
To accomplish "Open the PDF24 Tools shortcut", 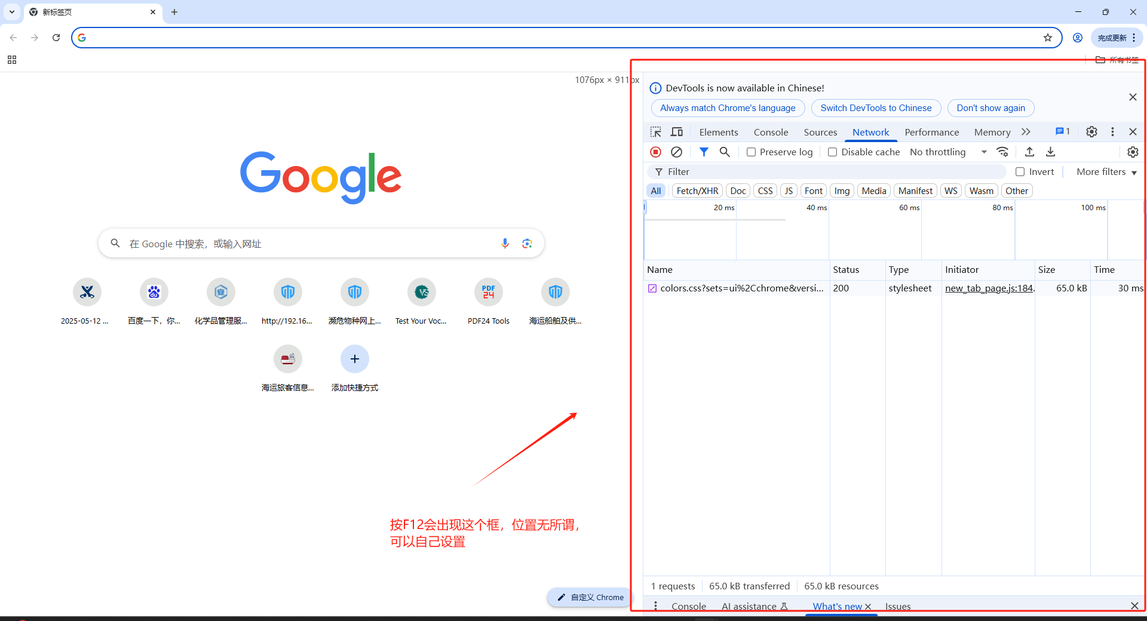I will (x=489, y=301).
